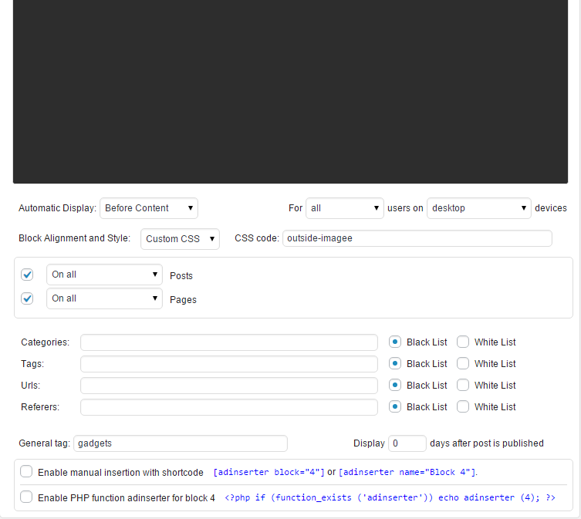Click the Display days number field
The image size is (581, 519).
click(407, 443)
